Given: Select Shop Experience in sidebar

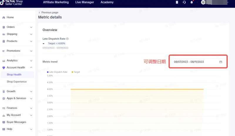Looking at the screenshot, I should click(x=17, y=82).
